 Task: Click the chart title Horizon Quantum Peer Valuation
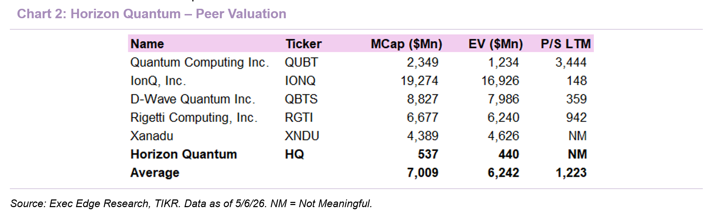[152, 14]
